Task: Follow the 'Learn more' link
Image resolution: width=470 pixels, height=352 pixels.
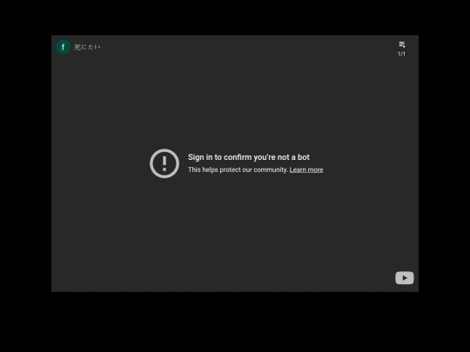Action: coord(306,169)
